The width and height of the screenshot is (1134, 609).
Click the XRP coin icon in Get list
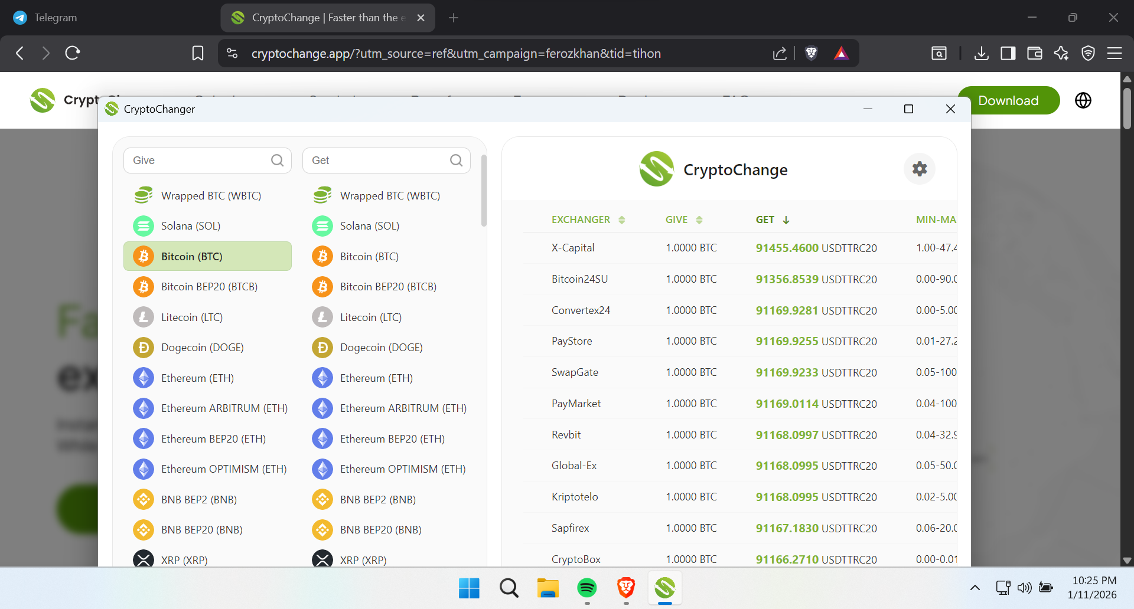[322, 559]
